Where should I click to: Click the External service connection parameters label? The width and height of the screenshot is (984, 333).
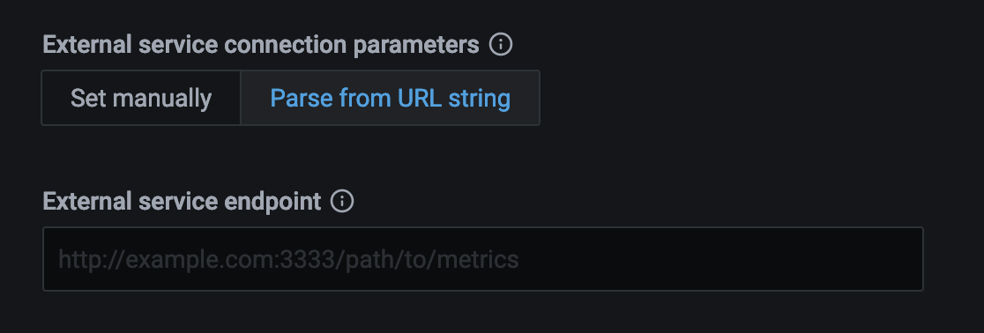(260, 45)
